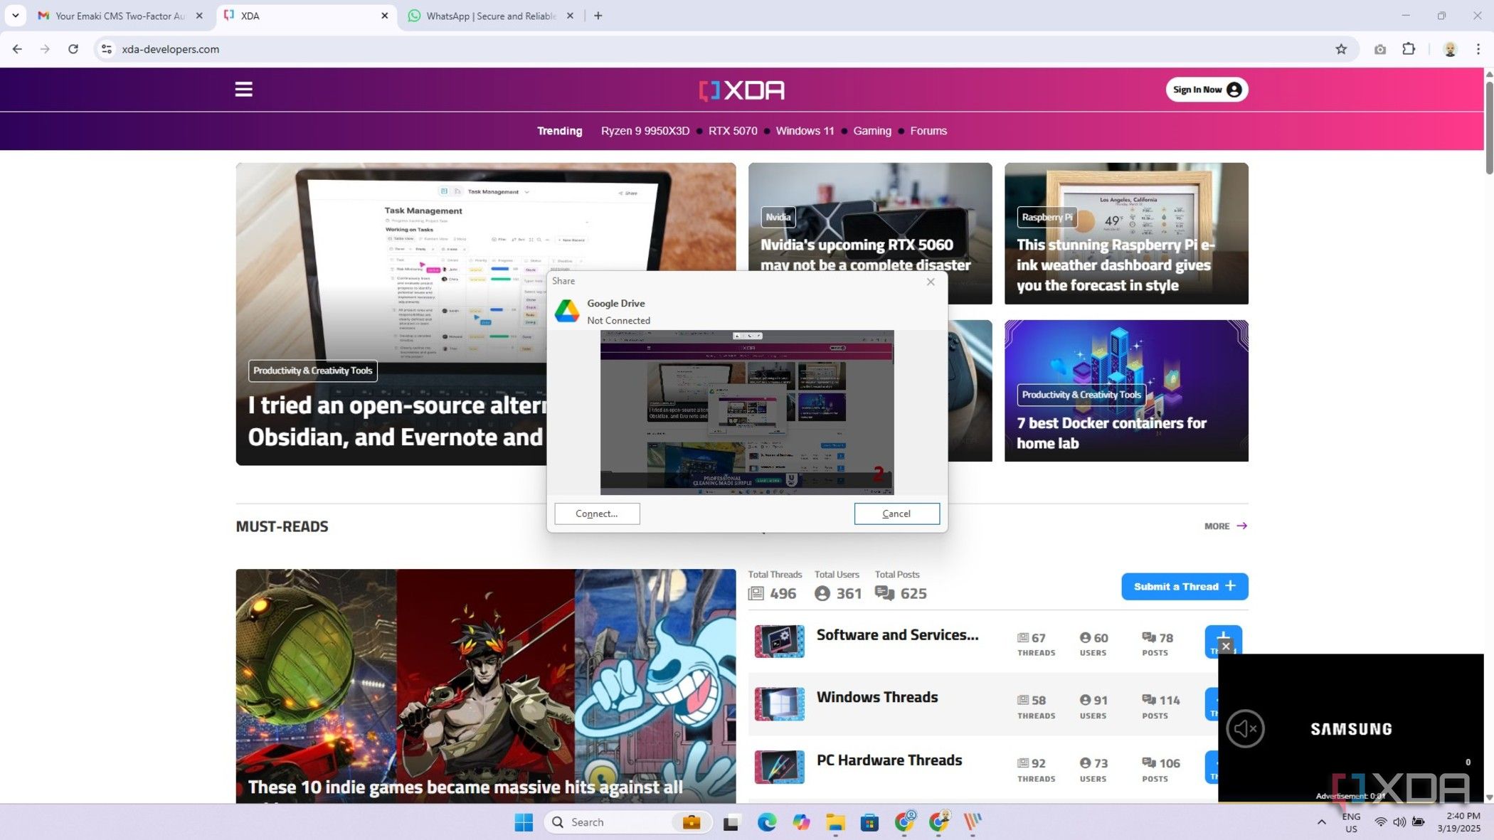
Task: Open Copilot from the taskbar
Action: [x=801, y=822]
